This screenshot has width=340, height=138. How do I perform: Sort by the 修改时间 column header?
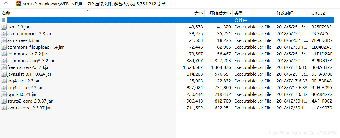pyautogui.click(x=292, y=13)
